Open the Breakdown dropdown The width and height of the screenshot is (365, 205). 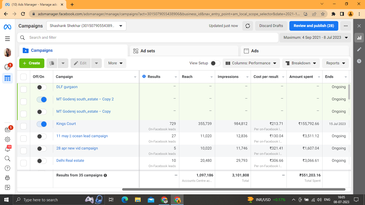[301, 63]
